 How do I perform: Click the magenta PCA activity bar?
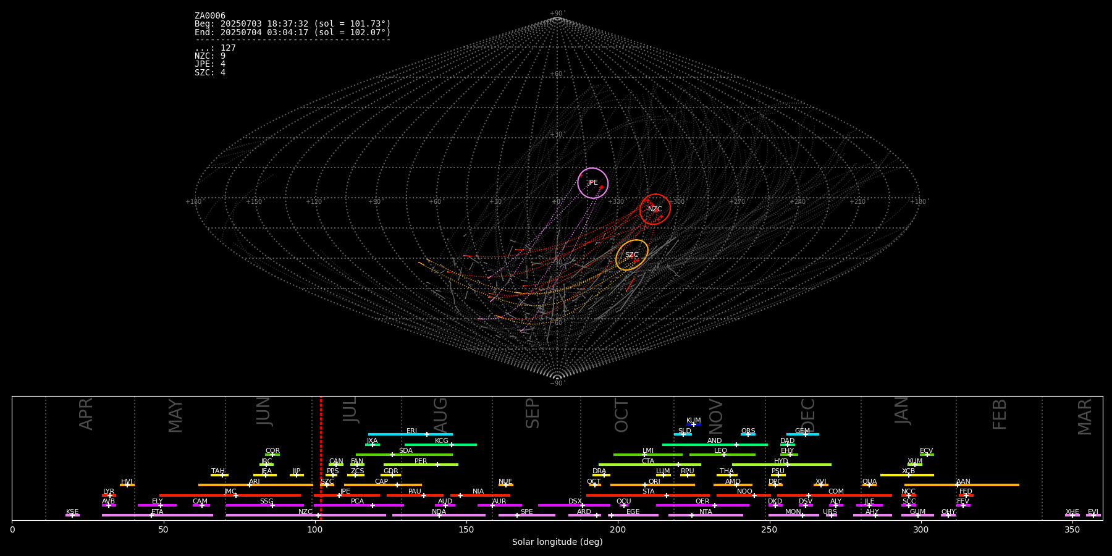pos(358,505)
